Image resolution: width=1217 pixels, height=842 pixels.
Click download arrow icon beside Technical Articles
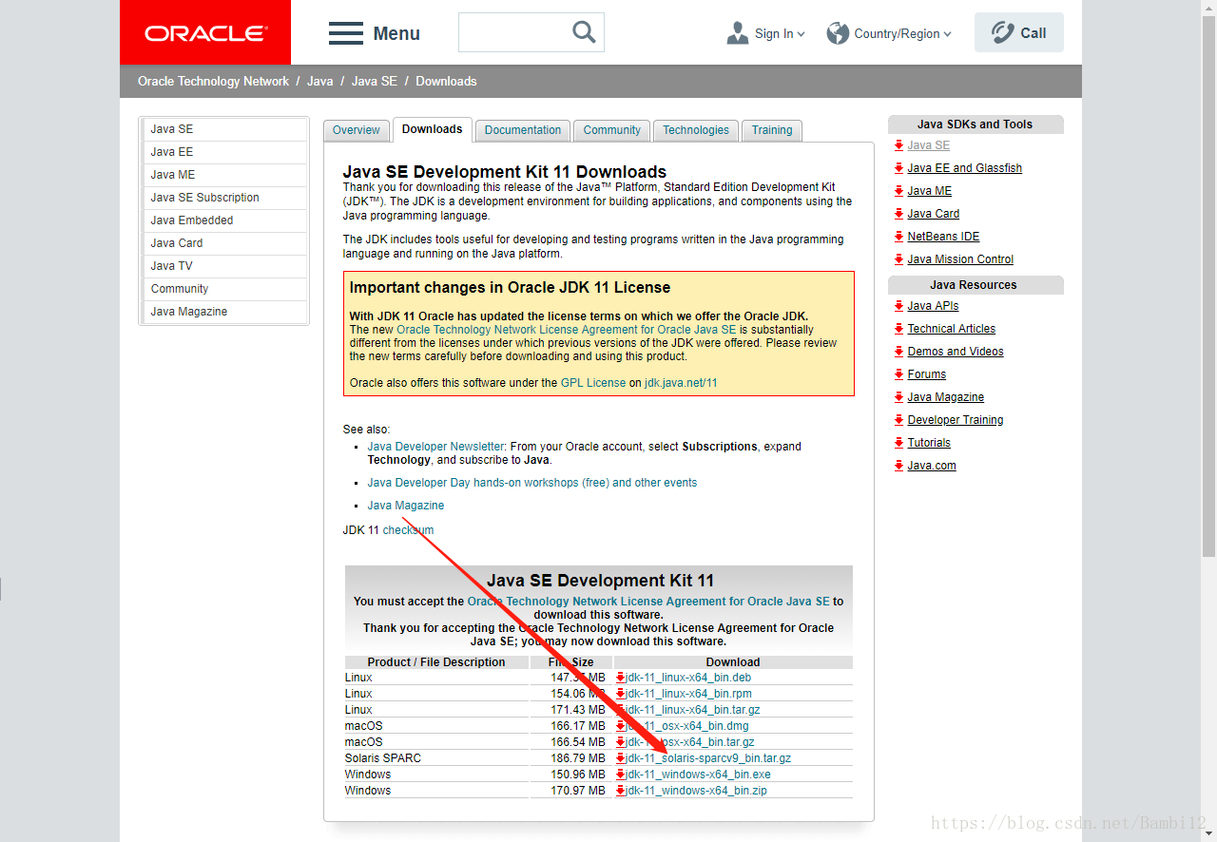(x=898, y=329)
